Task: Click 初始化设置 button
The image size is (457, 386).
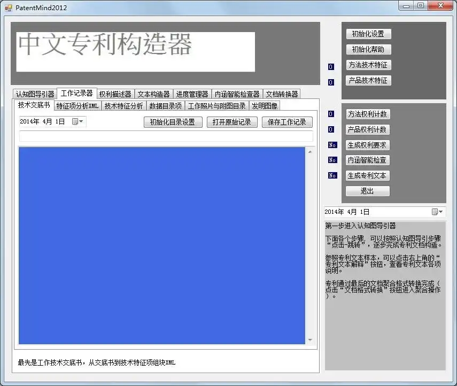Action: click(x=368, y=34)
